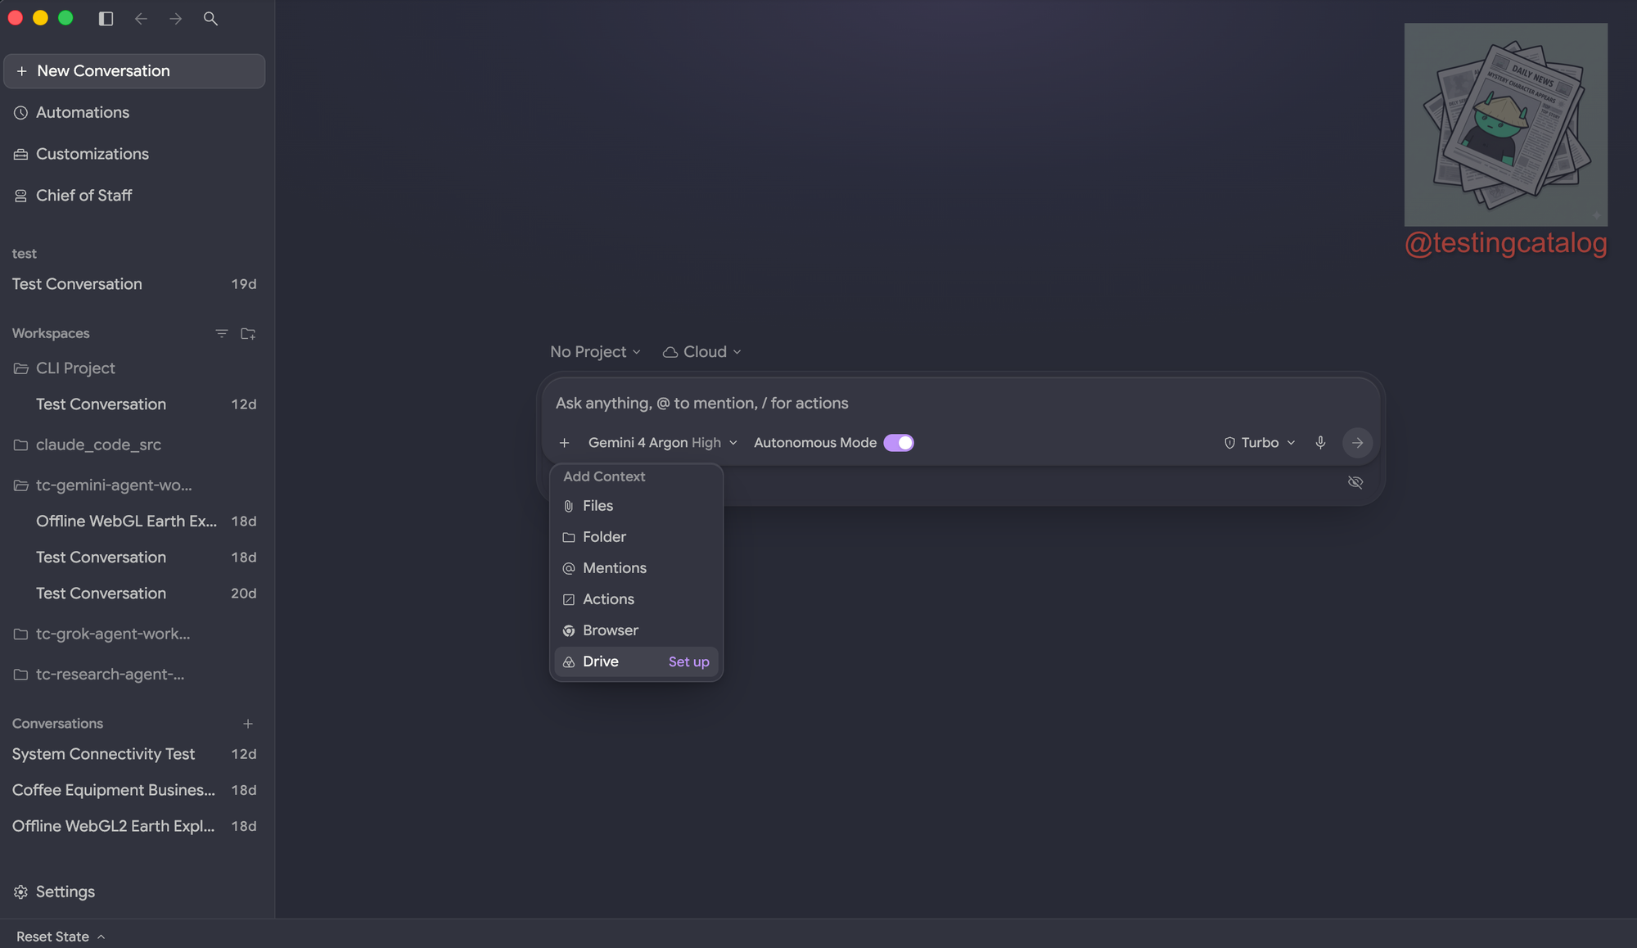Open search with the magnifier icon
Screen dimensions: 1637x948
[x=210, y=18]
